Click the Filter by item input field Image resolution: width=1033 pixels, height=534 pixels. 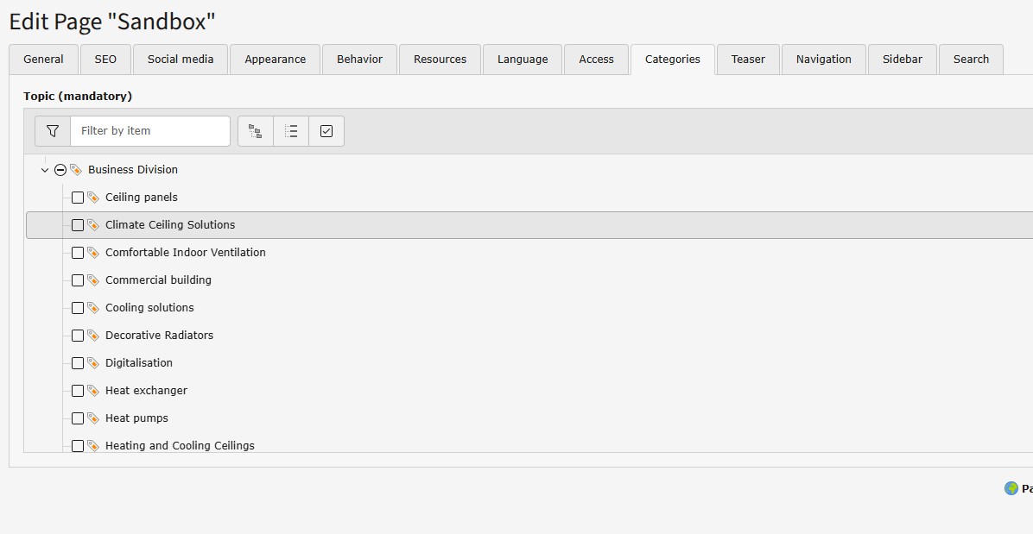pos(149,131)
